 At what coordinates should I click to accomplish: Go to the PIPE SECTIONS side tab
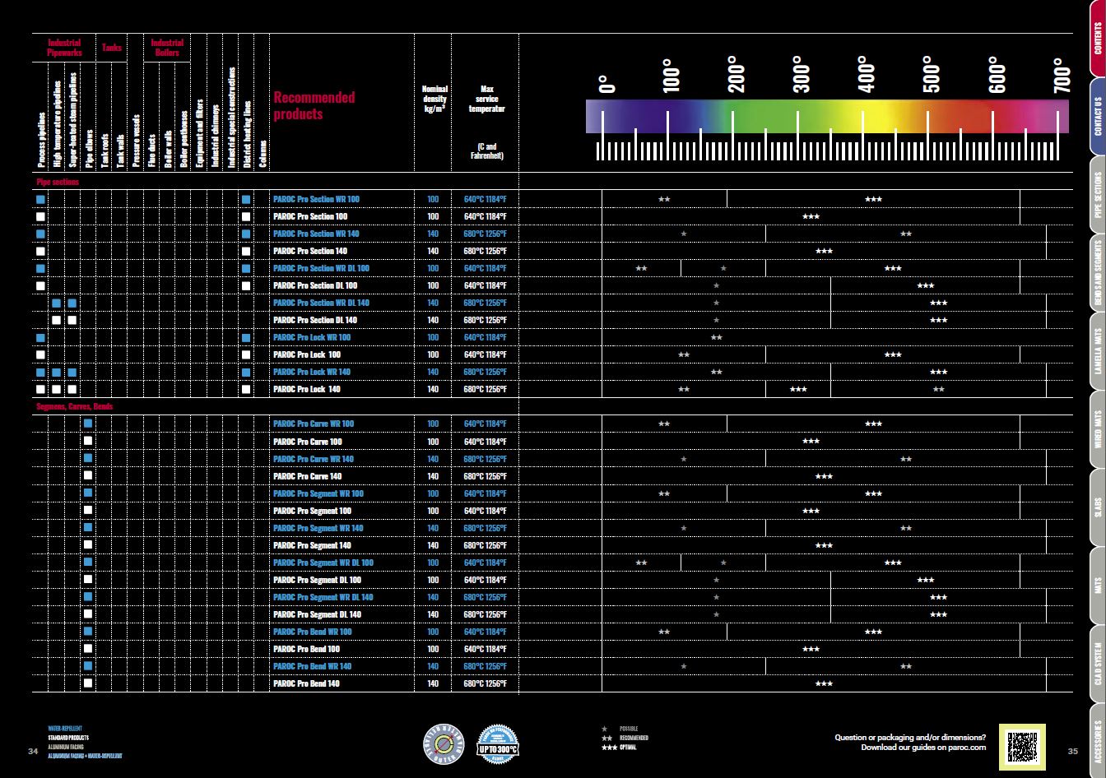pyautogui.click(x=1098, y=194)
